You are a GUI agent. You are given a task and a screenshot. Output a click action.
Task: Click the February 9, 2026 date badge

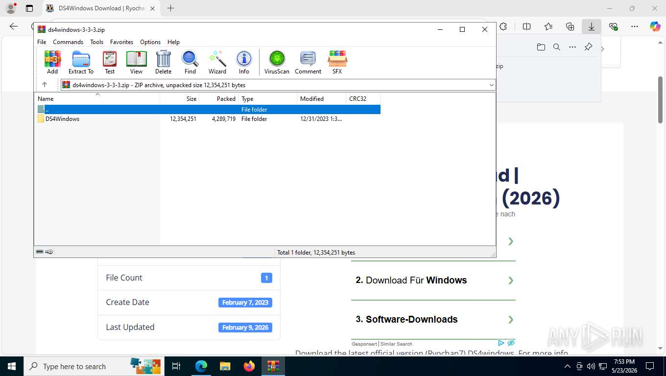pos(245,328)
